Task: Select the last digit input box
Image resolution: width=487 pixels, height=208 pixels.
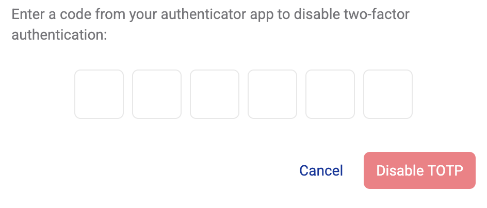Action: pos(388,94)
